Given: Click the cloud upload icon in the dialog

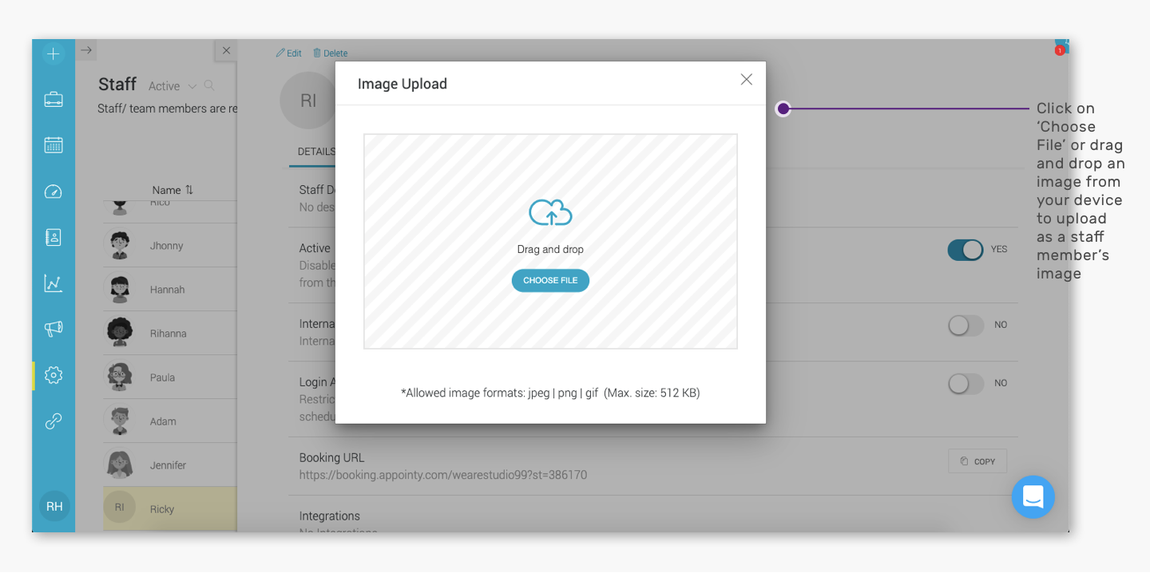Looking at the screenshot, I should coord(550,213).
